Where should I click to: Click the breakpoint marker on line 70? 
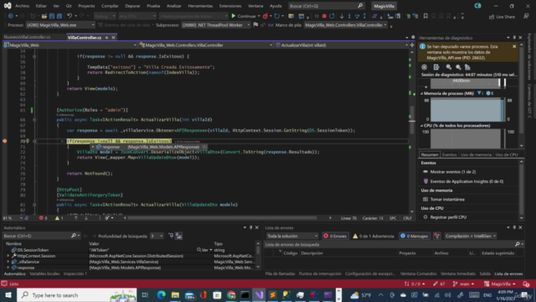click(x=5, y=141)
